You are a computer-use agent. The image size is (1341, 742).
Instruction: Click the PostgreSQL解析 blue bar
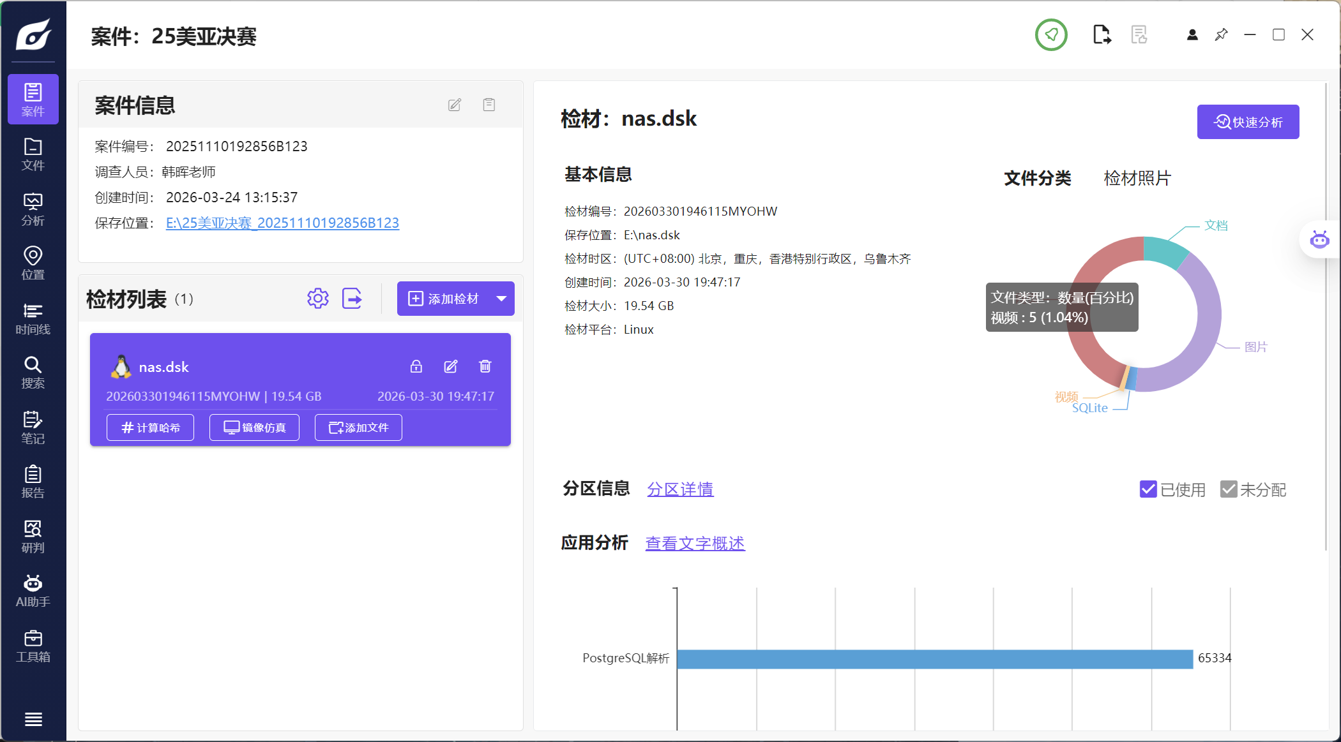coord(934,659)
